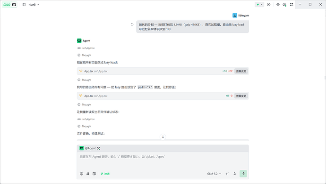
Task: Open the tianji project dropdown
Action: coord(34,5)
